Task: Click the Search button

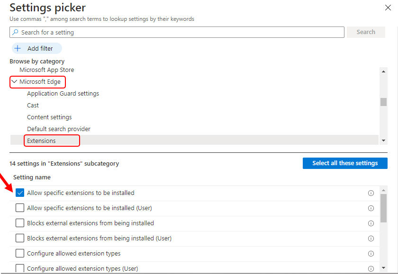Action: pos(366,32)
